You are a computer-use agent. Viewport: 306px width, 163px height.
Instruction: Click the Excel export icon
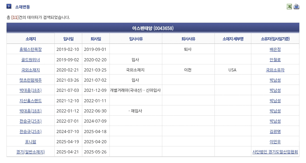coord(289,6)
